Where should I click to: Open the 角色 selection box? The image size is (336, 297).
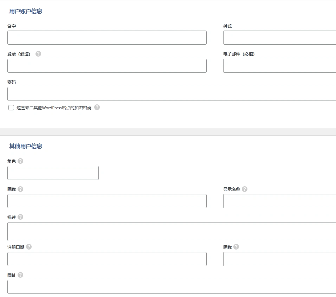[53, 173]
